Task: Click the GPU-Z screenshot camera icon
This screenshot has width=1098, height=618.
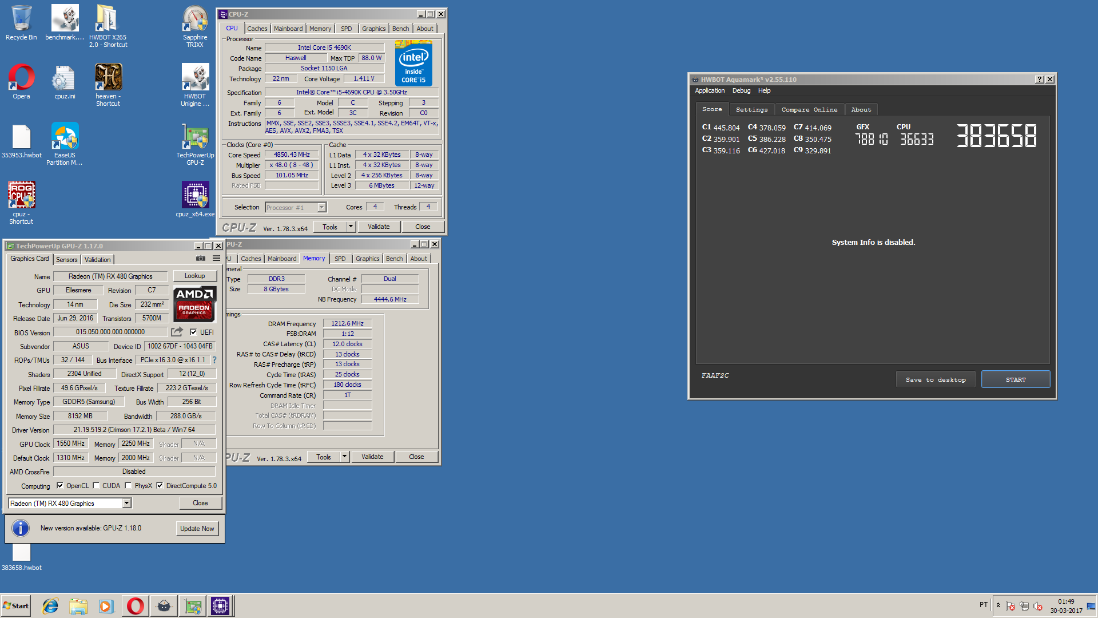Action: pyautogui.click(x=201, y=259)
